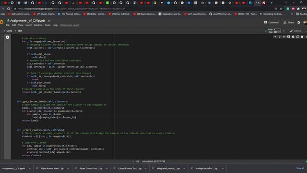Click the notebook title Assignment1_of_CV.ipynb

pyautogui.click(x=27, y=20)
